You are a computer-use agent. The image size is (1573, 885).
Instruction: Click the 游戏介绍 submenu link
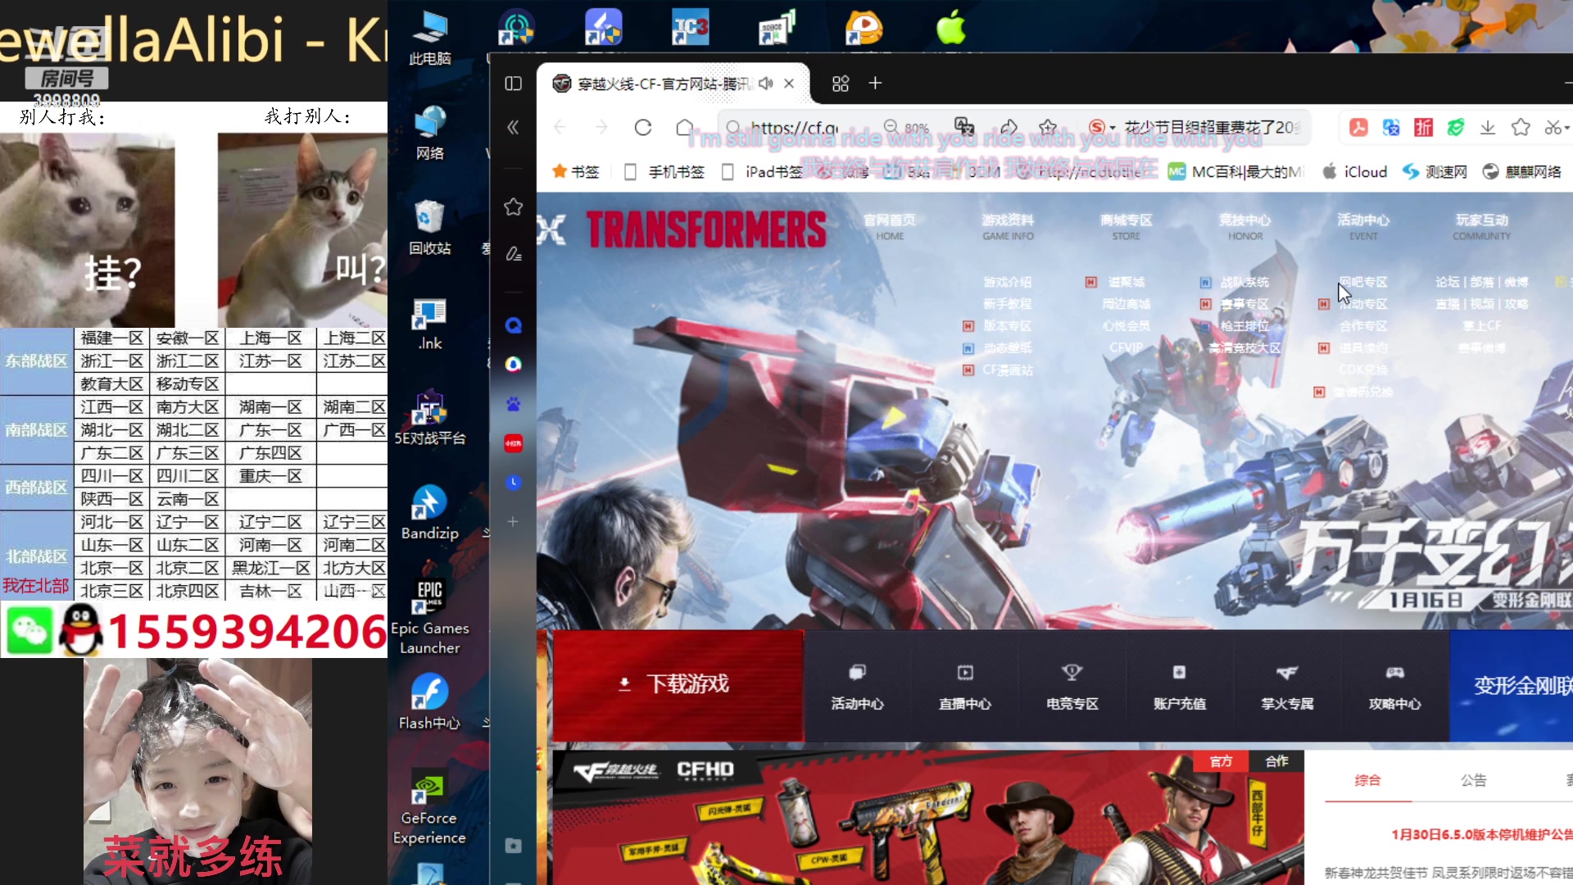[x=1008, y=282]
